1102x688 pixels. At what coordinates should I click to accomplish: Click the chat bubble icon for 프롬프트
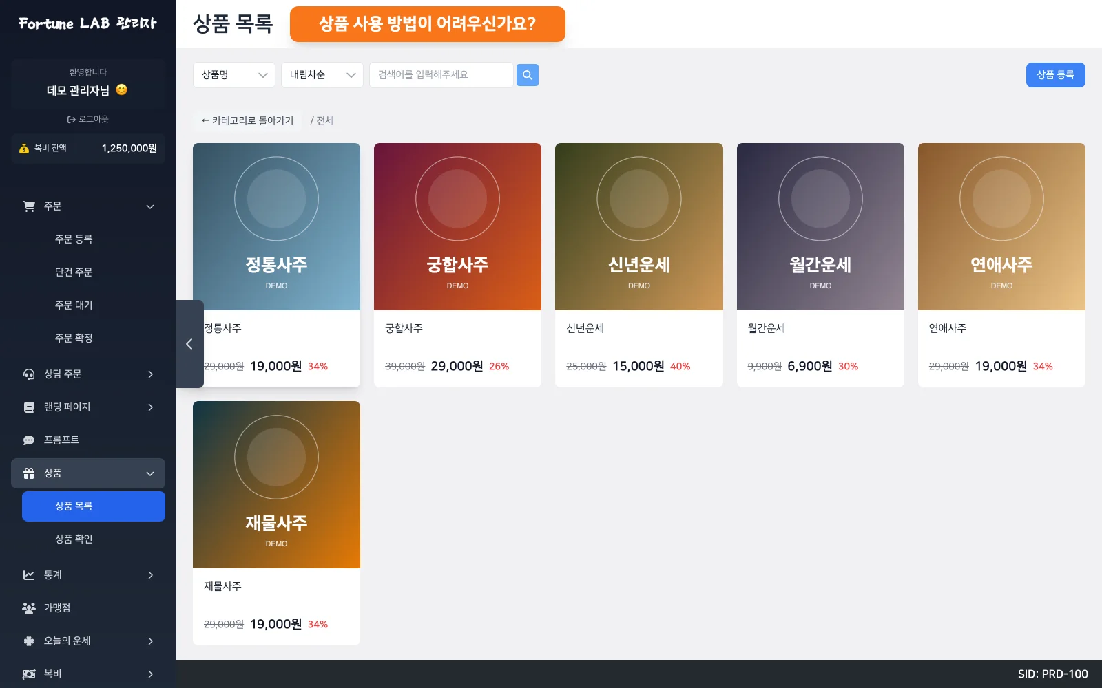pos(29,440)
